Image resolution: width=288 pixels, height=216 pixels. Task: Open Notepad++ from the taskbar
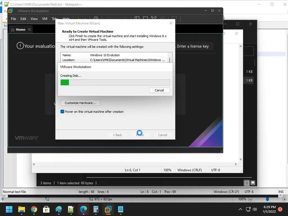pyautogui.click(x=71, y=209)
